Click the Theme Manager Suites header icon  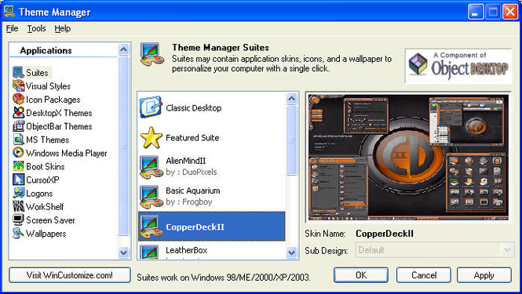point(152,55)
